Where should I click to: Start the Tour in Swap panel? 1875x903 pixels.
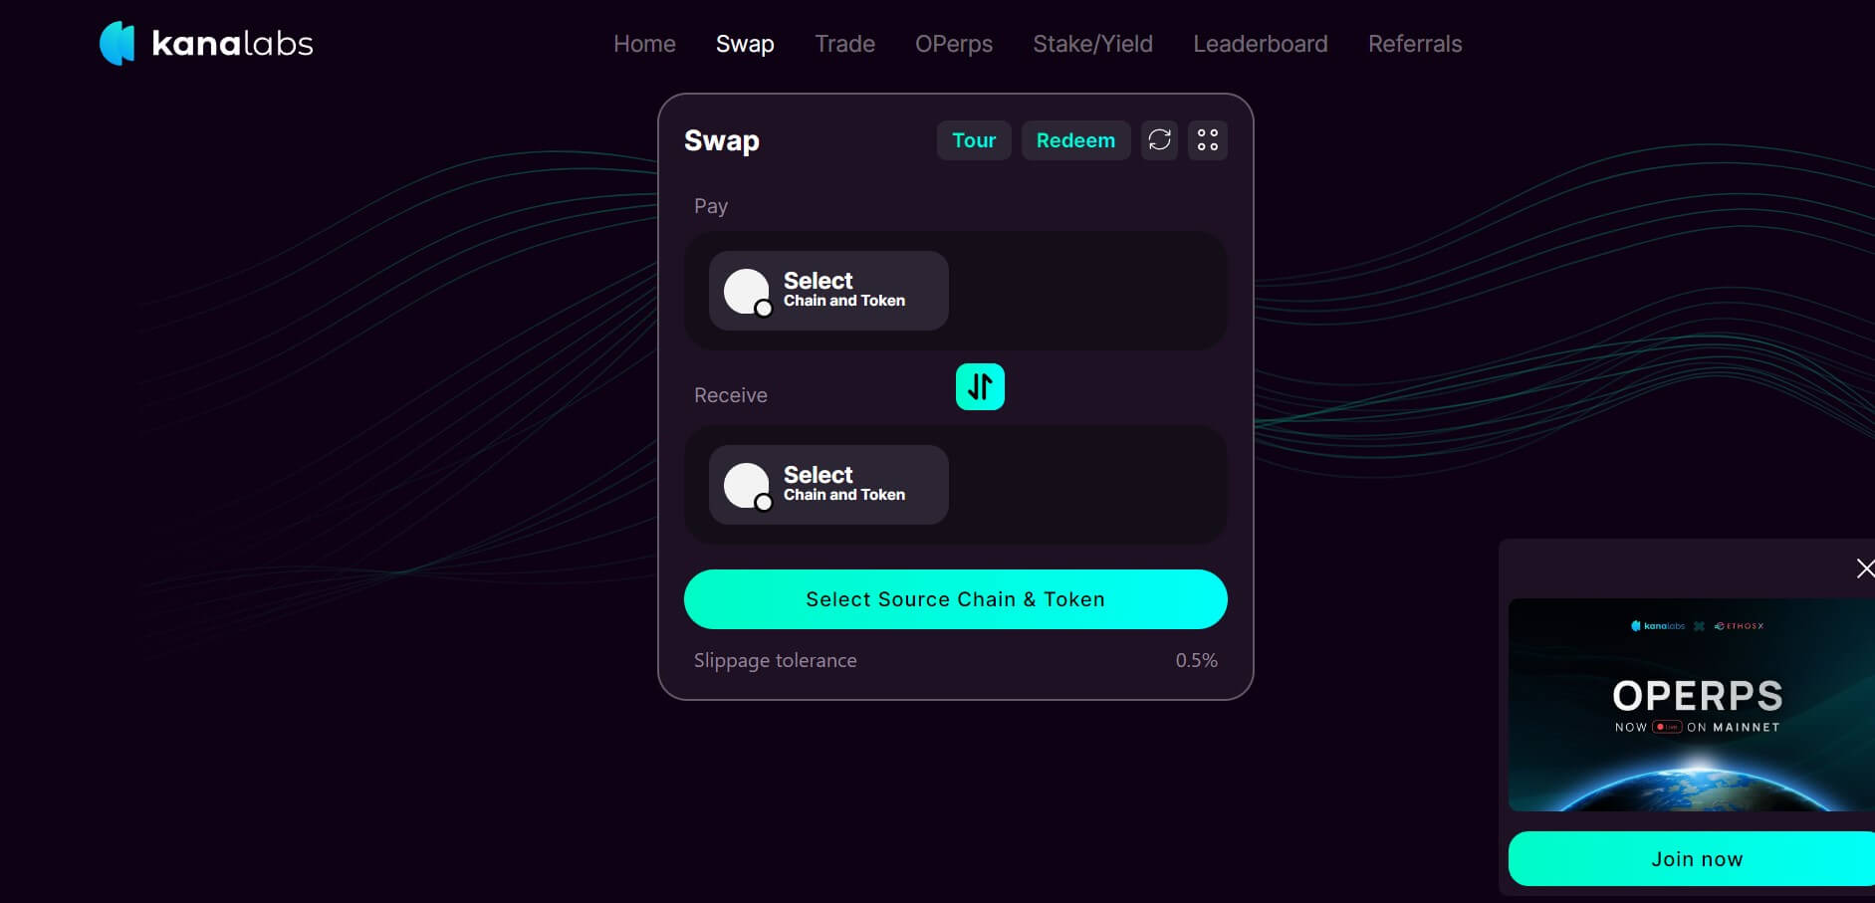(x=974, y=140)
